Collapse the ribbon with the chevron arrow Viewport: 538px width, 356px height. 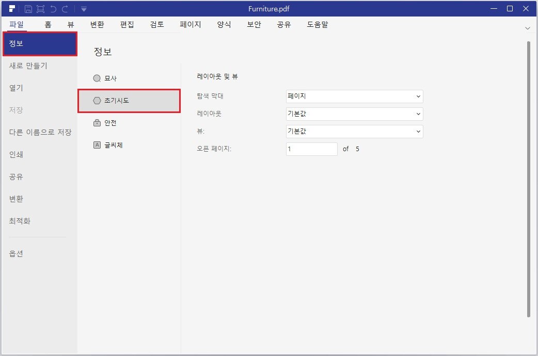click(x=528, y=28)
